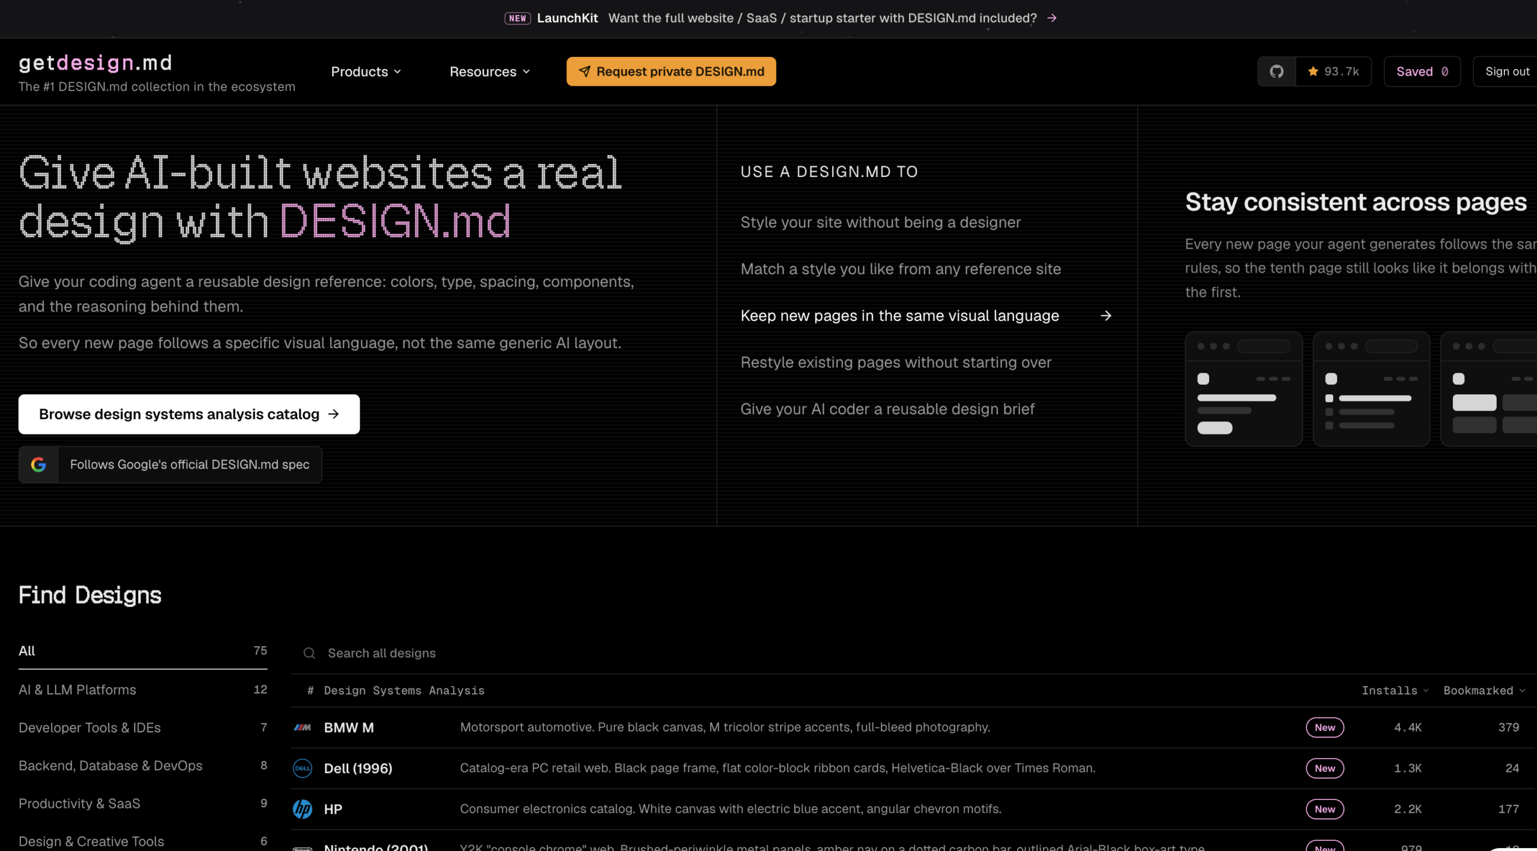The image size is (1537, 851).
Task: Click Dell bookmarked count 24
Action: point(1512,768)
